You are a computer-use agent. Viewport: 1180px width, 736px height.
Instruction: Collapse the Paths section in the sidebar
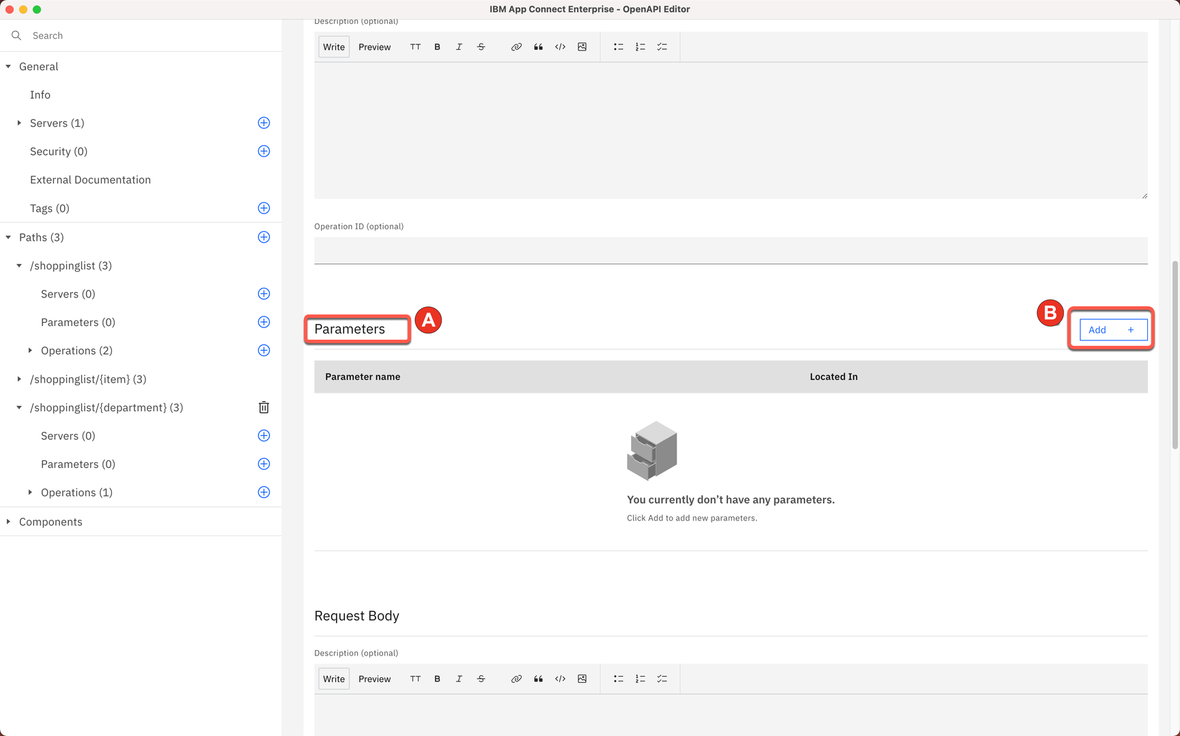pos(8,237)
